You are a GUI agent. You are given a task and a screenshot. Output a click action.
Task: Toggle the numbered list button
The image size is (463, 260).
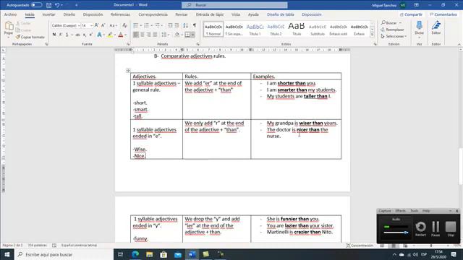pyautogui.click(x=146, y=26)
